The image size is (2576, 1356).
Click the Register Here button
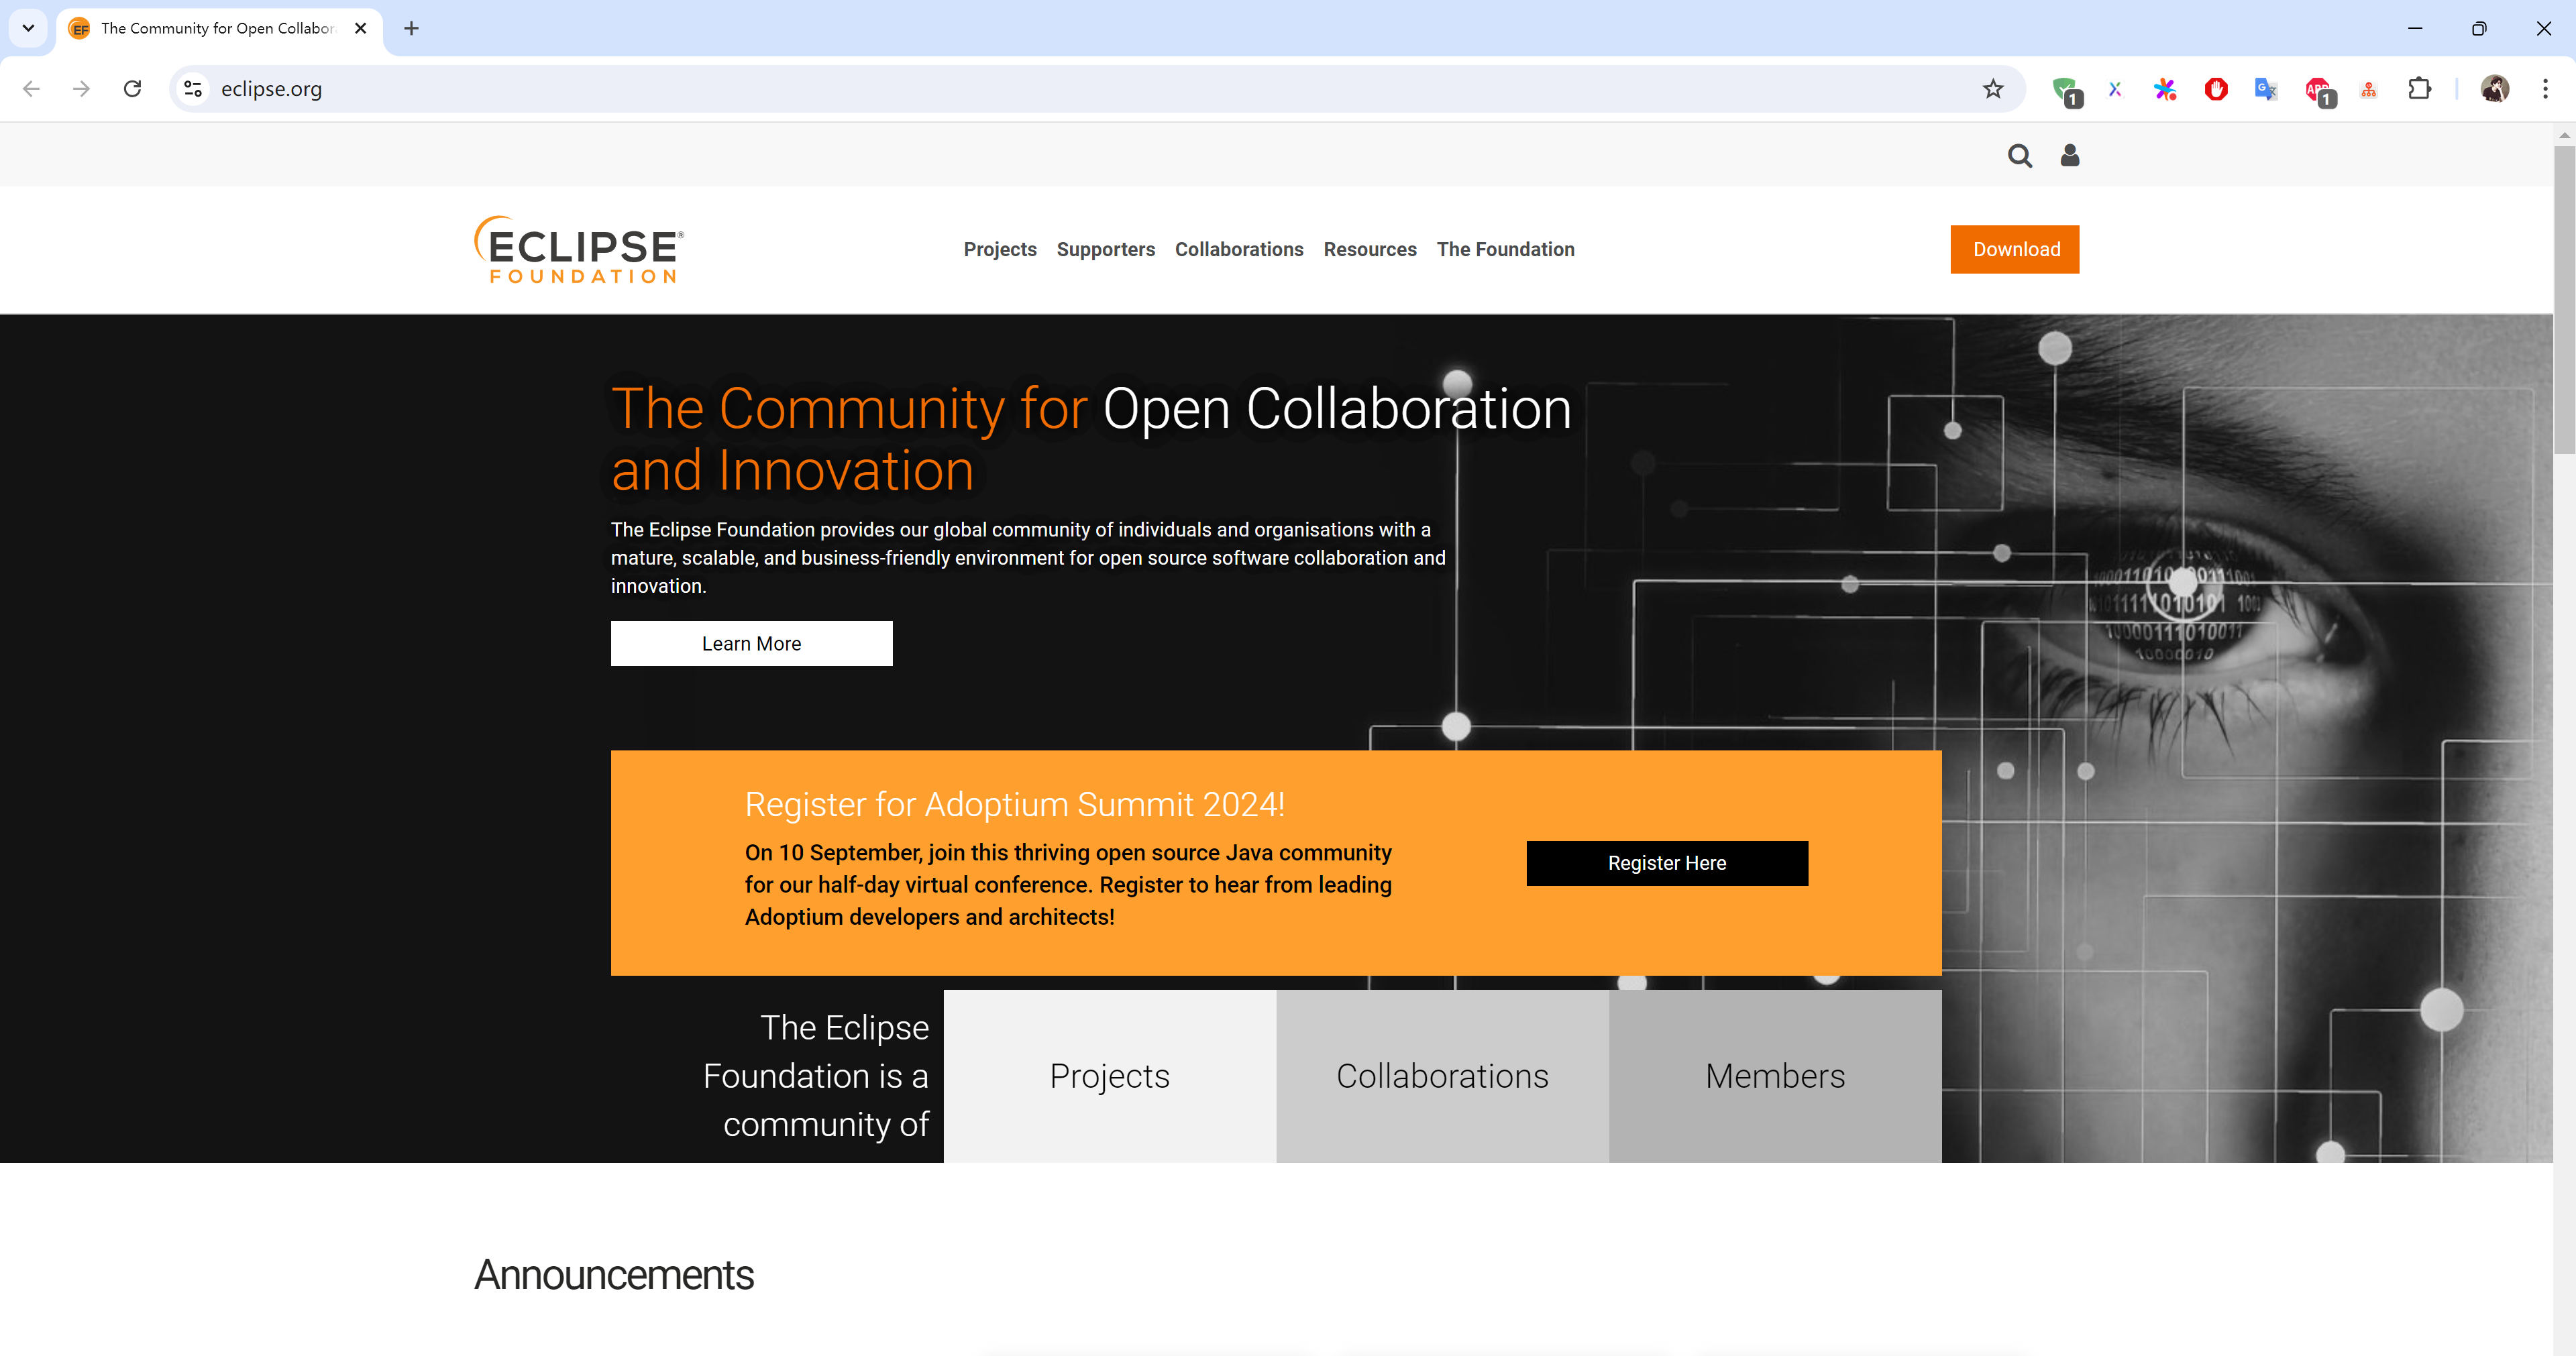coord(1666,863)
